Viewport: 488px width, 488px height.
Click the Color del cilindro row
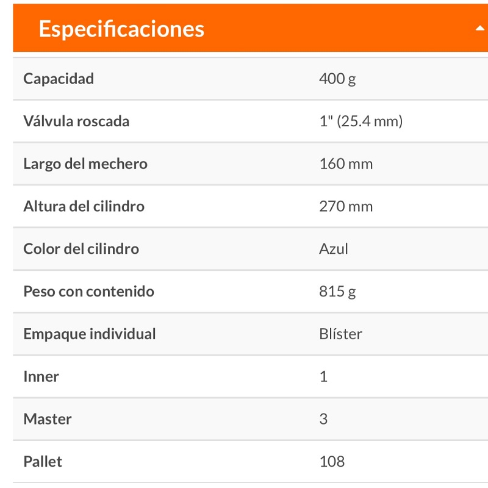(x=81, y=248)
